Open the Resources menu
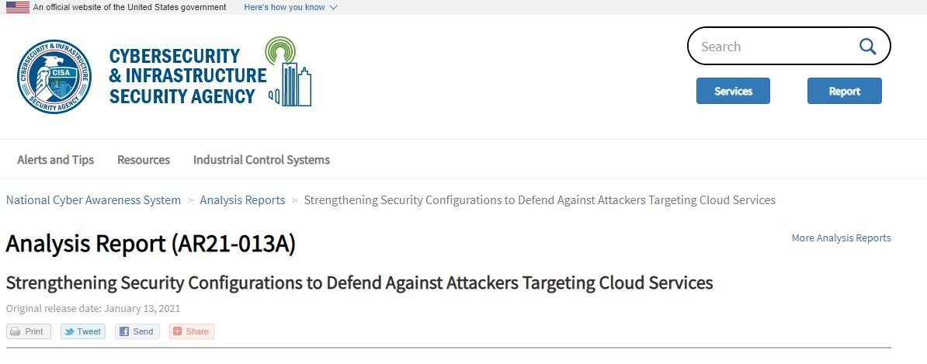Screen dimensions: 927x364 coord(144,160)
